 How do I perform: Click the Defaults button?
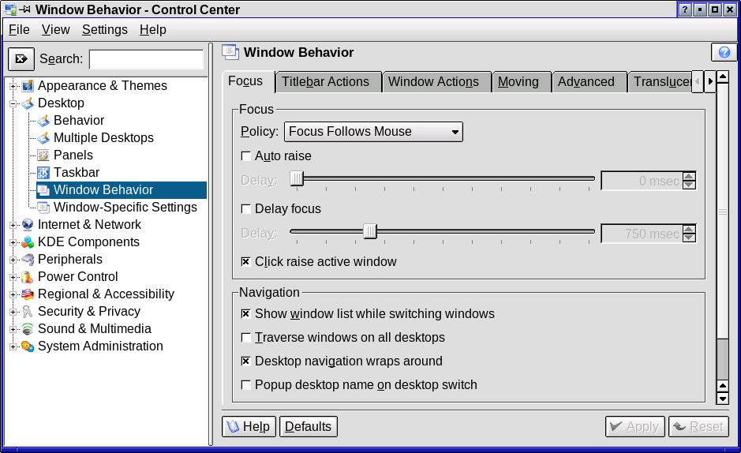click(x=308, y=426)
